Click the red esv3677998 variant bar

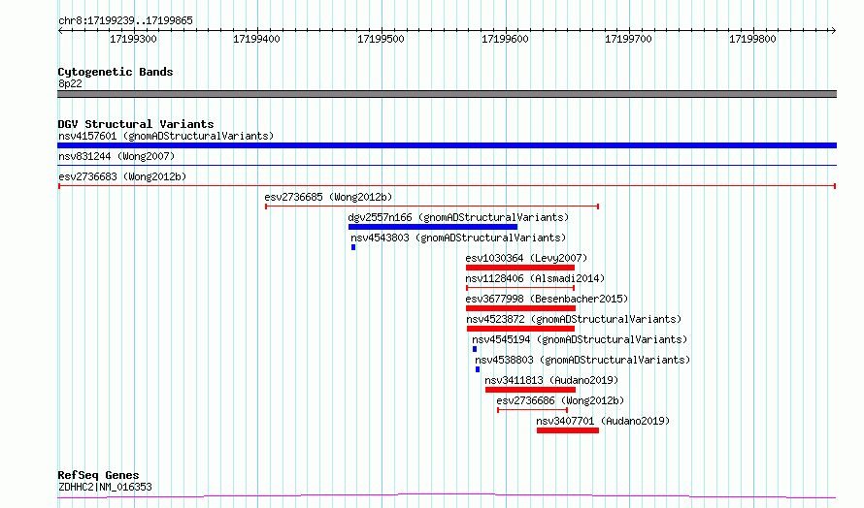coord(520,308)
